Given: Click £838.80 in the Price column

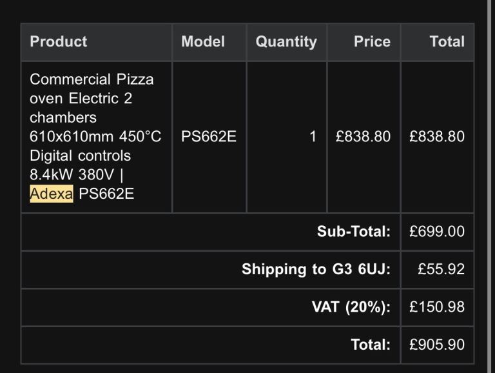Looking at the screenshot, I should [x=363, y=137].
